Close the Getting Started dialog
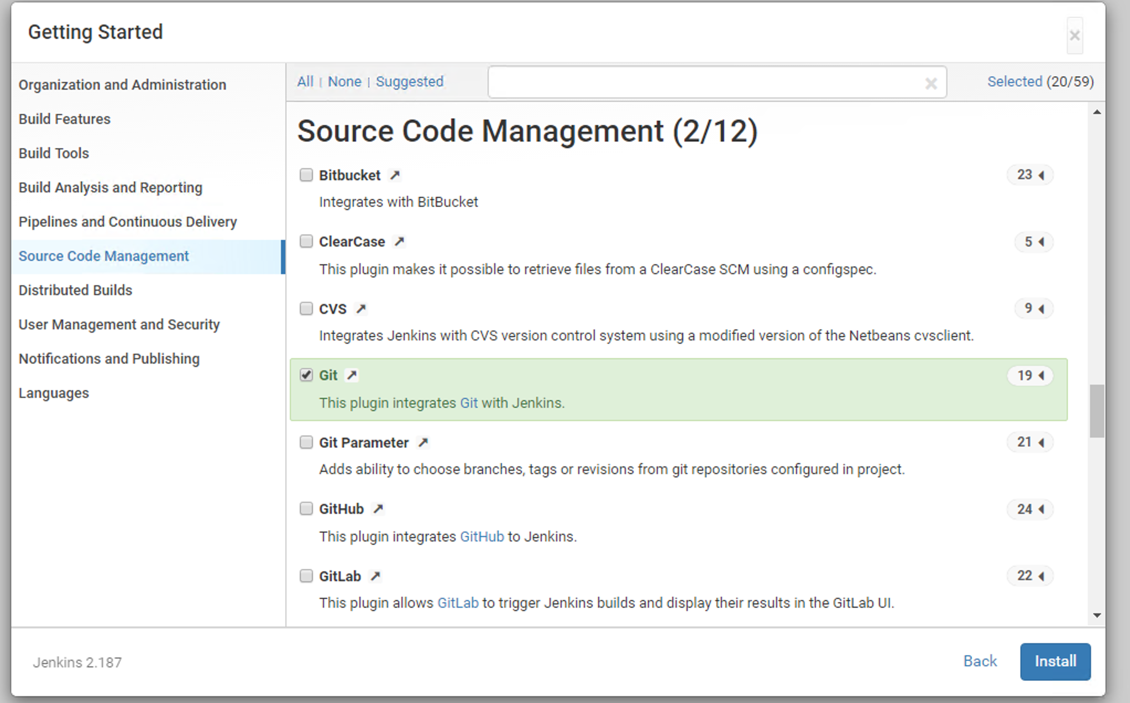The width and height of the screenshot is (1130, 703). pyautogui.click(x=1074, y=36)
